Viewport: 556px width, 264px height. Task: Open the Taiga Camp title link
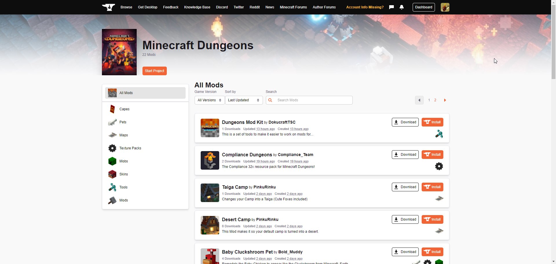(235, 187)
